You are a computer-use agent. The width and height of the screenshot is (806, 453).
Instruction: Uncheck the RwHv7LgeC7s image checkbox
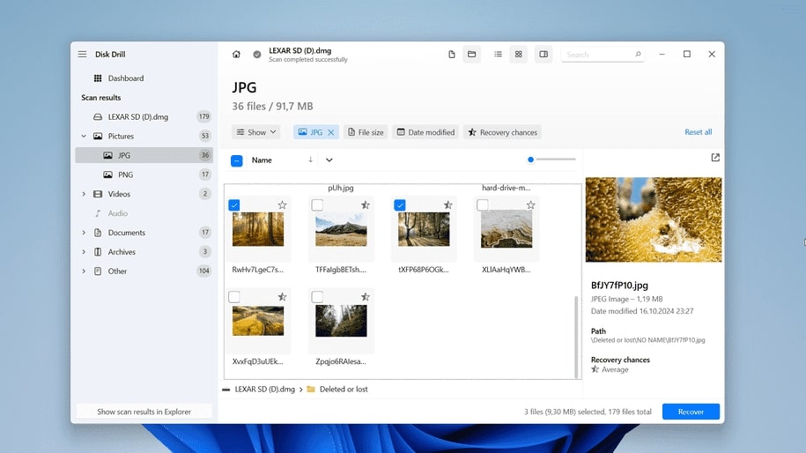(x=234, y=205)
